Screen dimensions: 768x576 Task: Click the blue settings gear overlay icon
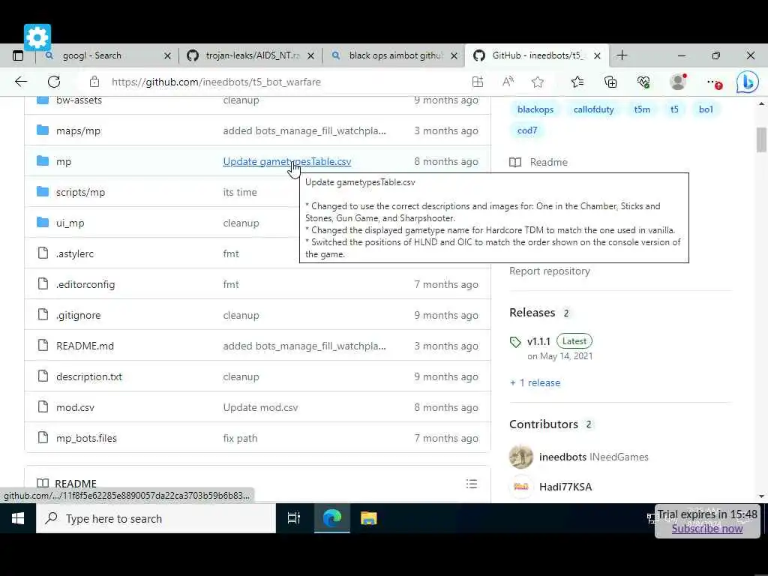point(37,37)
